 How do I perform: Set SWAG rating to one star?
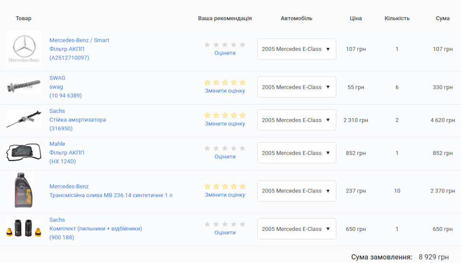tap(207, 82)
